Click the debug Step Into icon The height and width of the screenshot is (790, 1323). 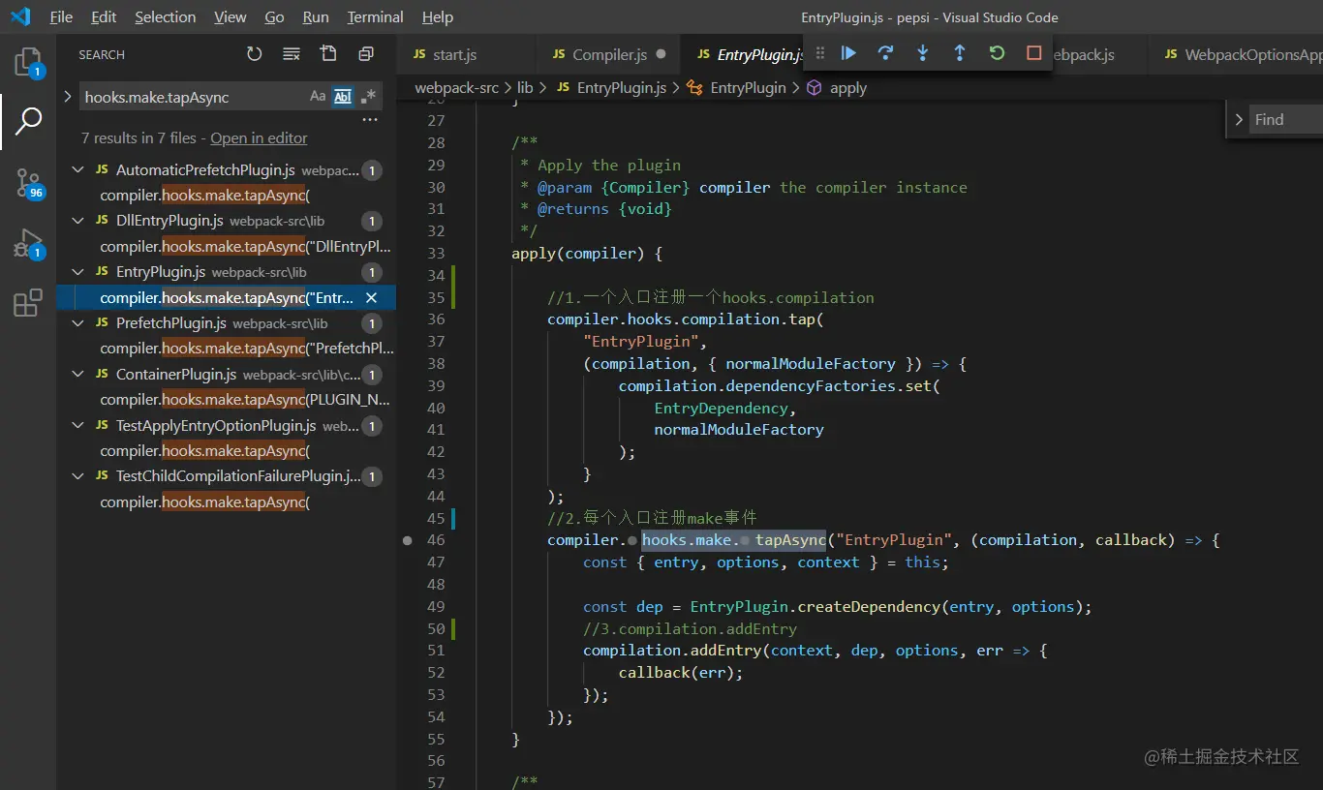tap(922, 53)
